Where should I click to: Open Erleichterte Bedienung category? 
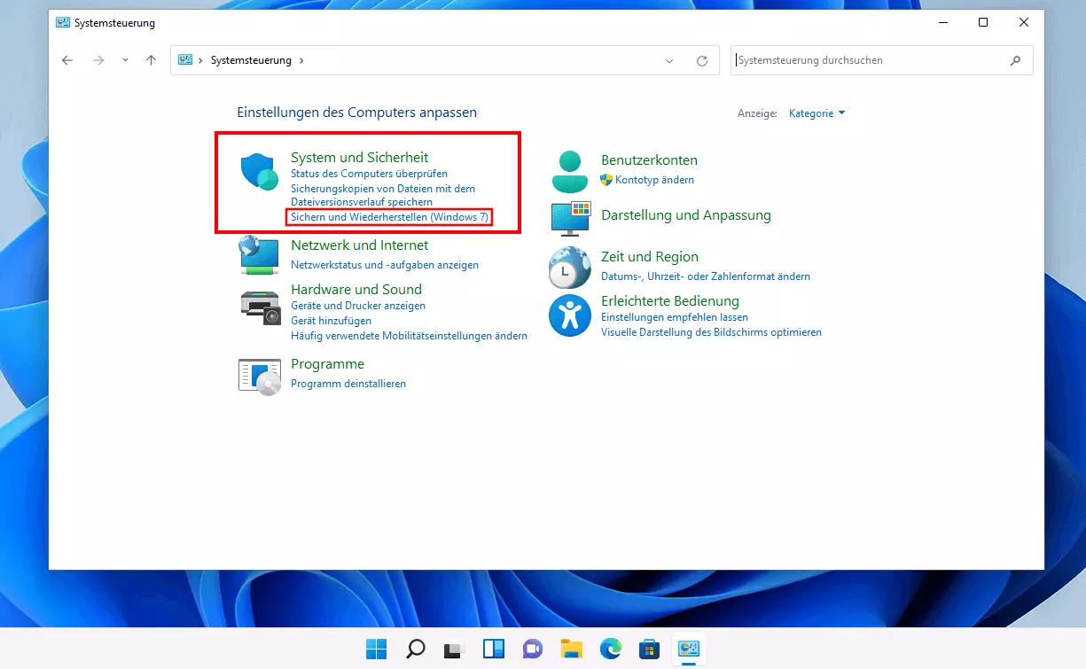coord(670,301)
